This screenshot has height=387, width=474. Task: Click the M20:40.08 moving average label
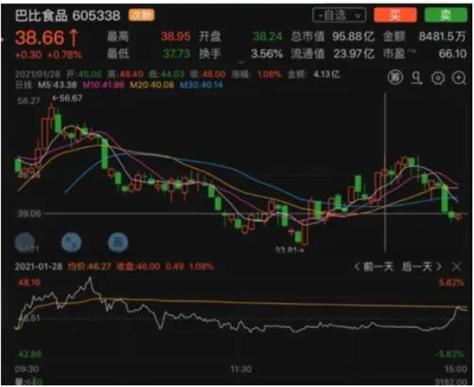152,85
